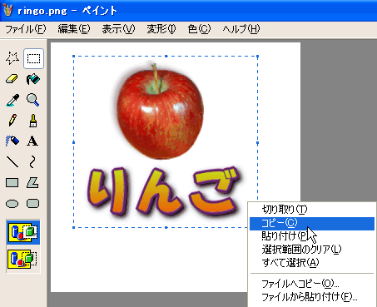Select the Polygon tool
The image size is (377, 307).
tap(33, 183)
